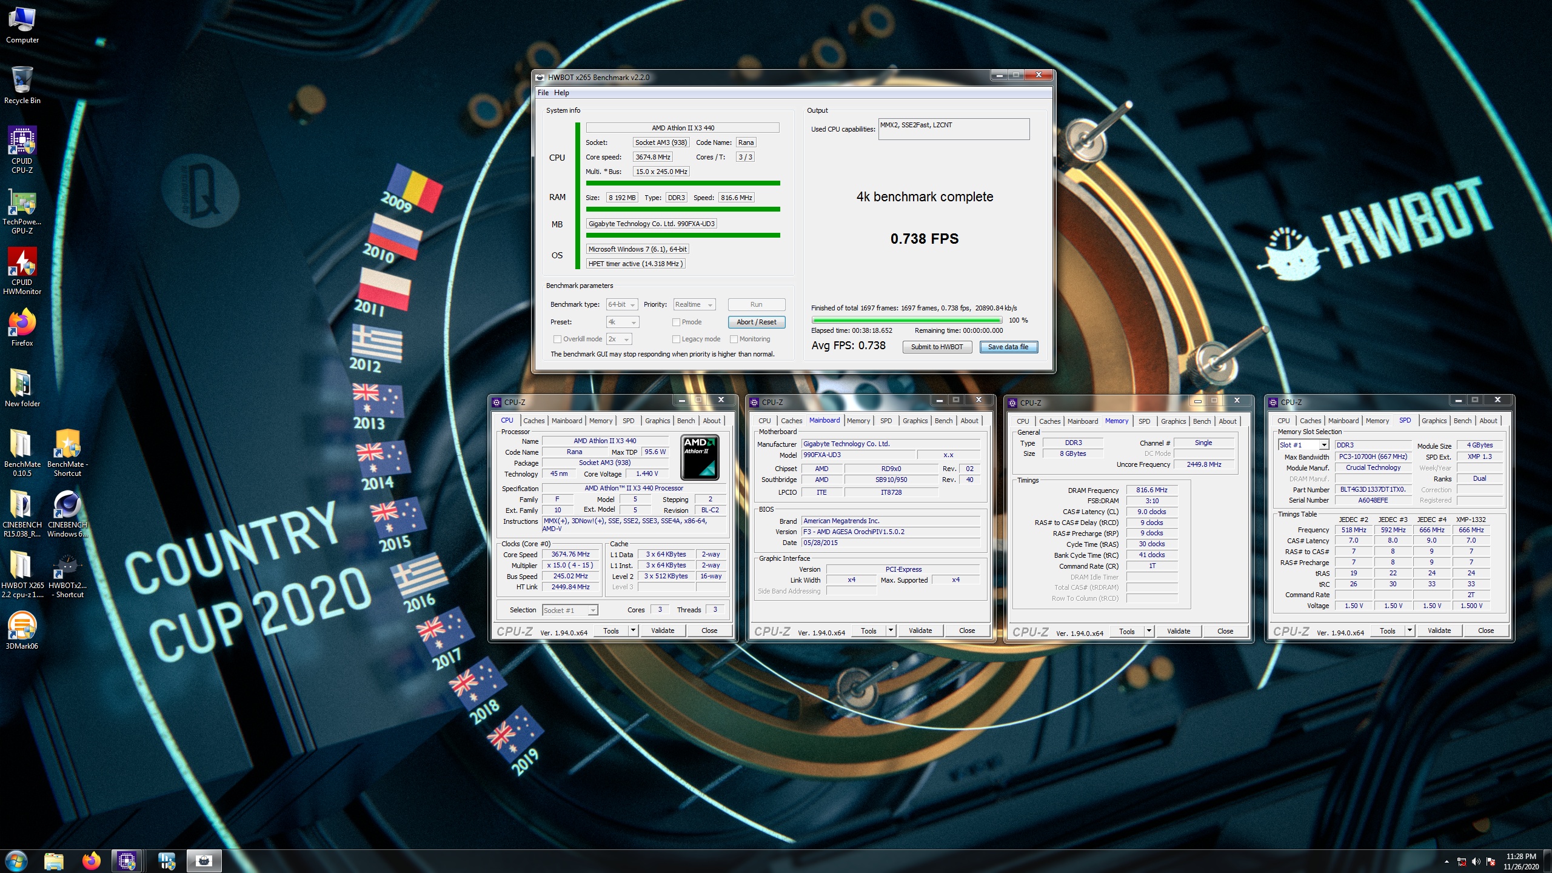This screenshot has height=873, width=1552.
Task: Launch BenchMate - Shortcut desktop icon
Action: (67, 453)
